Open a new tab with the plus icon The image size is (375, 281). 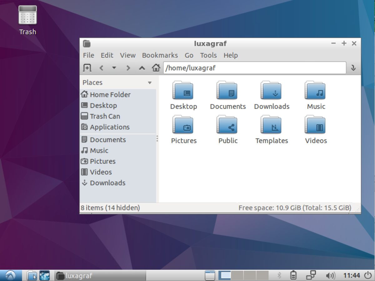coord(87,68)
